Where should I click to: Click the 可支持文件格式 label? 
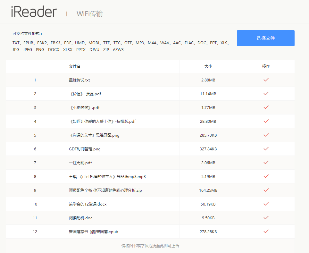click(27, 34)
